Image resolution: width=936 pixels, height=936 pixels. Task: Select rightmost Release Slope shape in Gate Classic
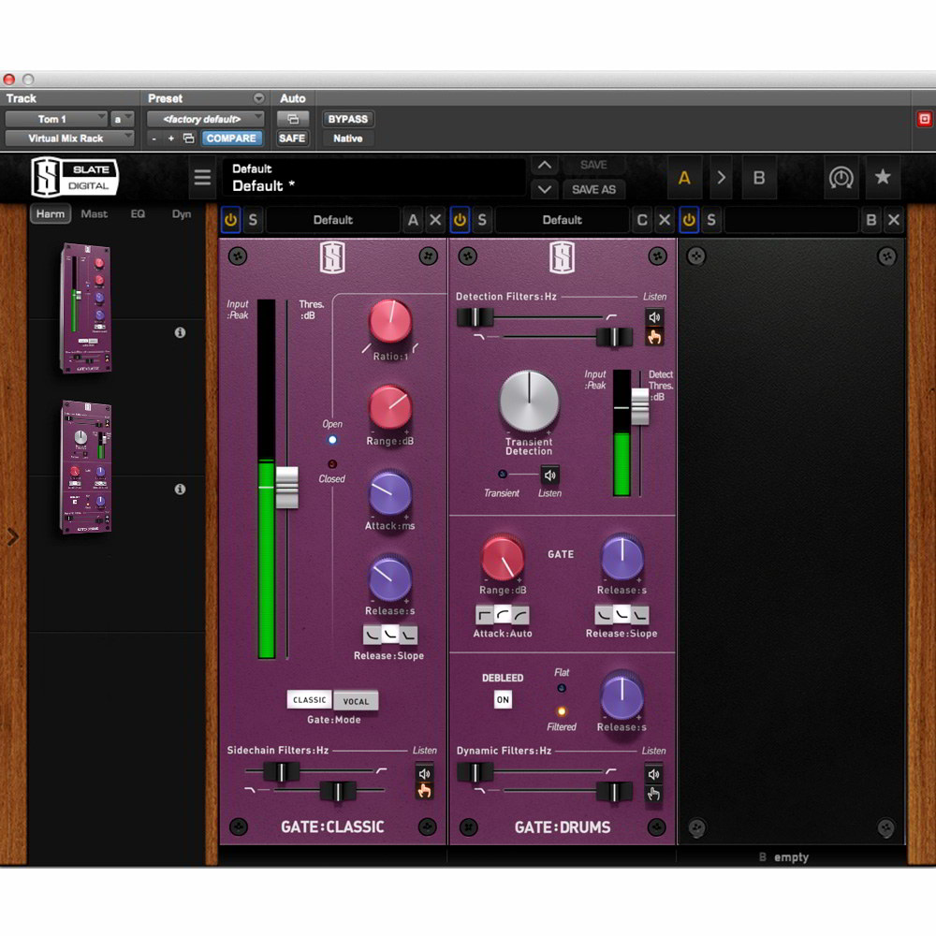(409, 636)
